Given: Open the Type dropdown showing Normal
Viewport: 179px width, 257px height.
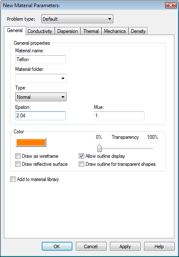Looking at the screenshot, I should pyautogui.click(x=41, y=97).
